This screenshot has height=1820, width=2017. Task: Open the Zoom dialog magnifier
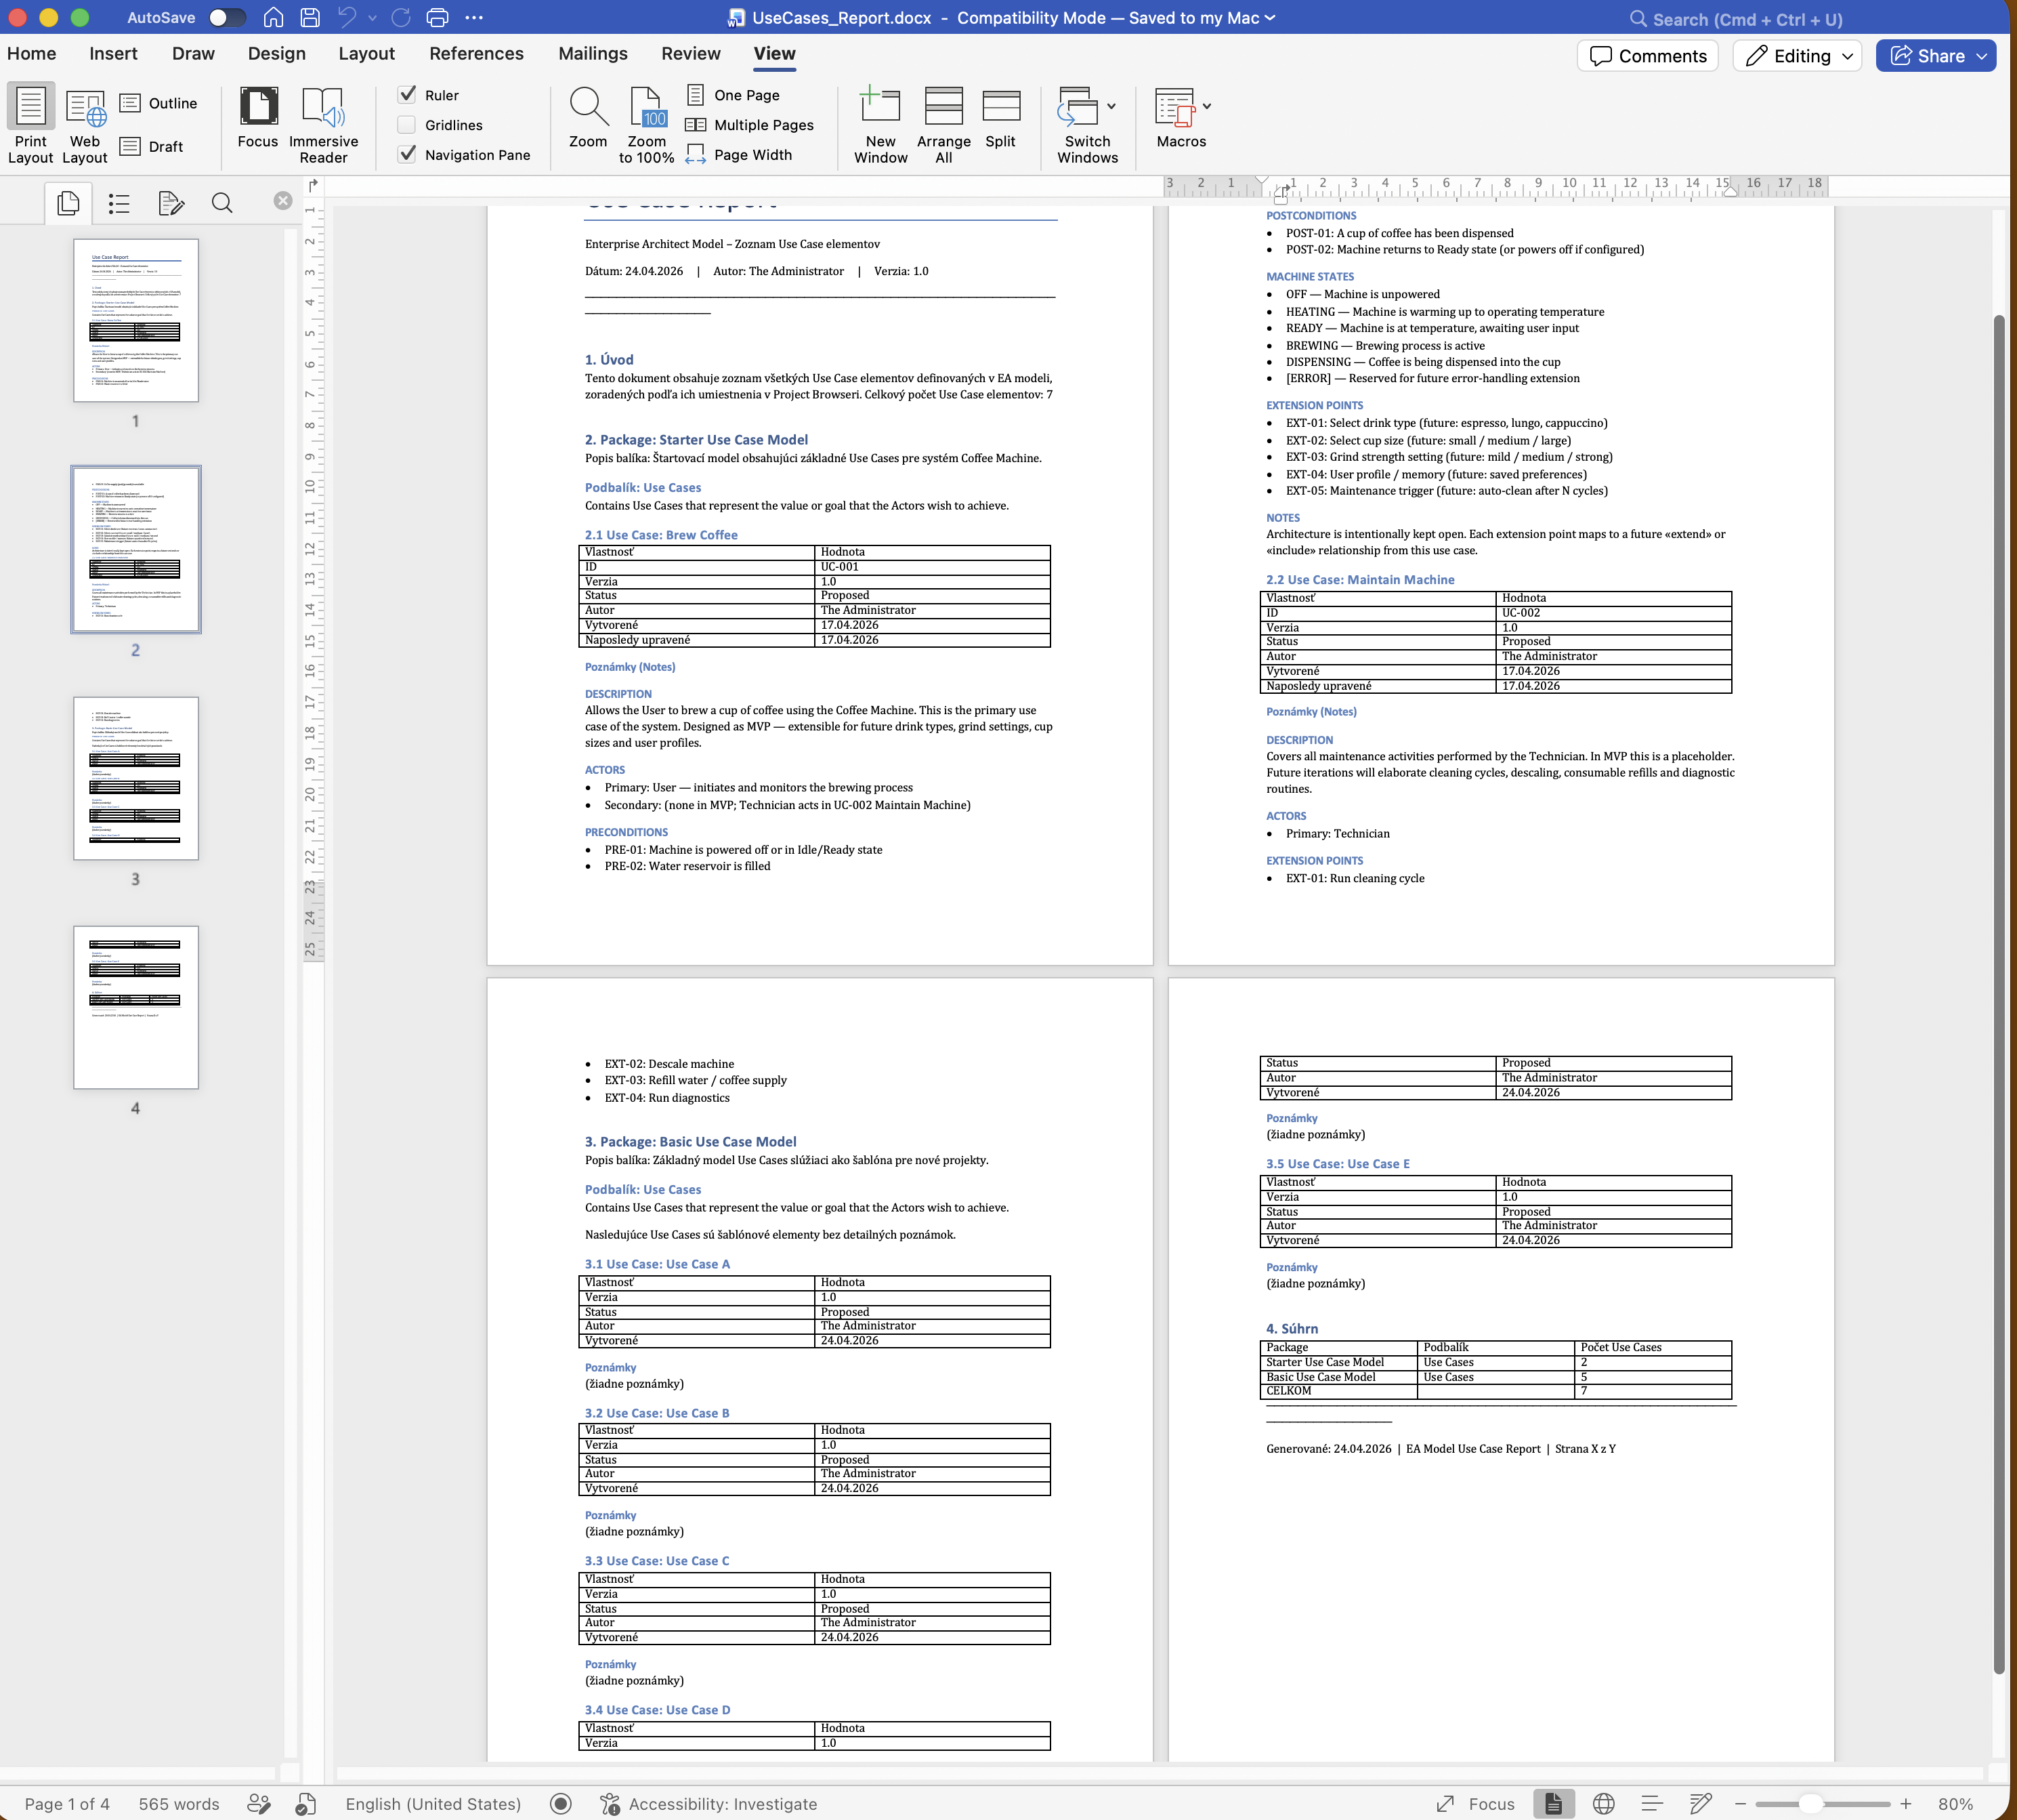tap(588, 118)
